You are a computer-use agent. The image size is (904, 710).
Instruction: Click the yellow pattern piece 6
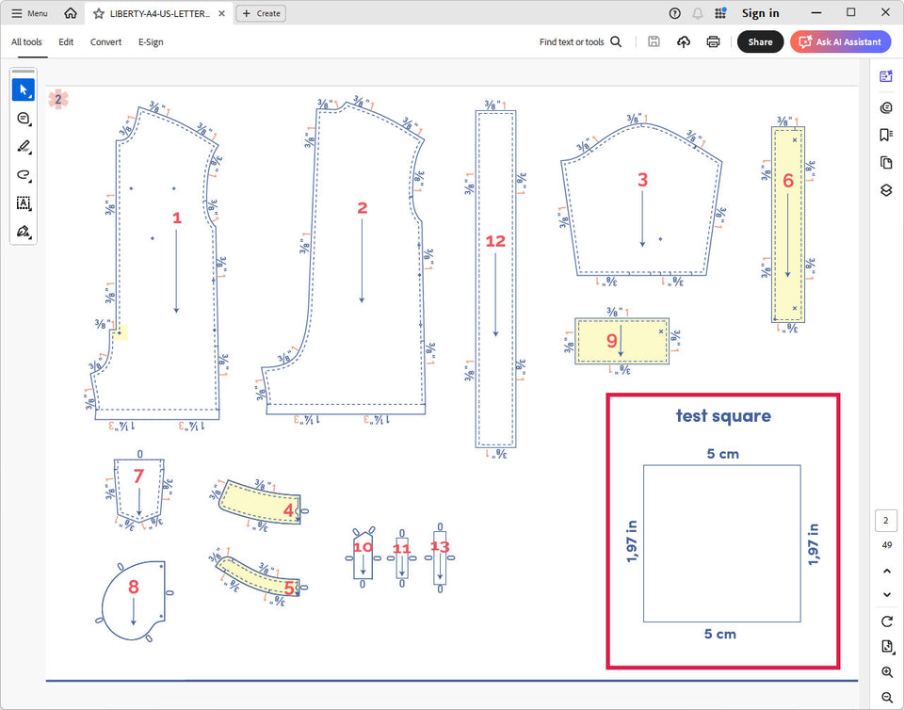tap(788, 224)
